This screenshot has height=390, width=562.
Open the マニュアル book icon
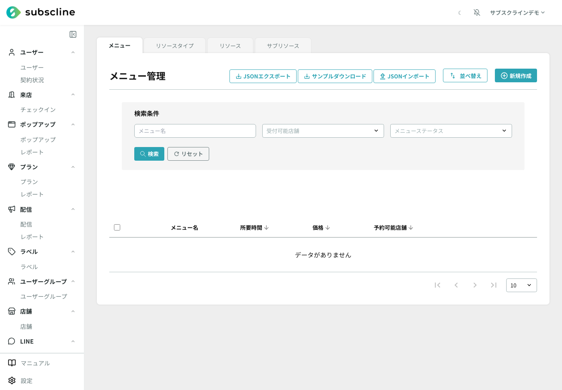pos(12,363)
